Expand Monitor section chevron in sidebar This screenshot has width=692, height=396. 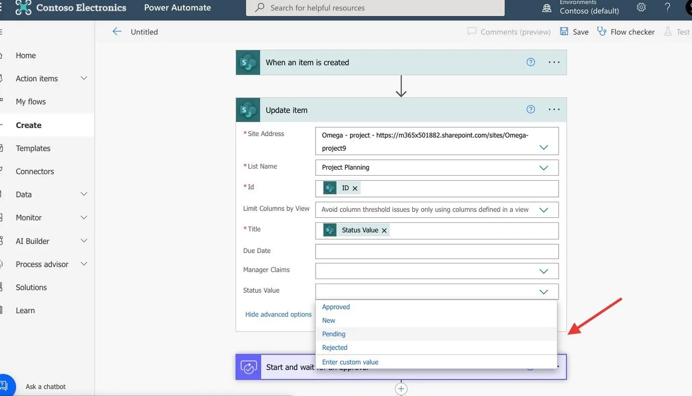pyautogui.click(x=84, y=217)
